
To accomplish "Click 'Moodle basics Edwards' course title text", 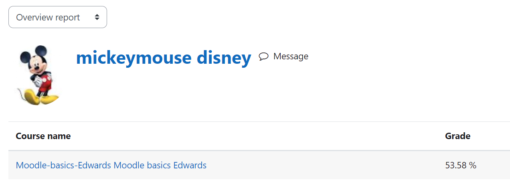I will 160,165.
